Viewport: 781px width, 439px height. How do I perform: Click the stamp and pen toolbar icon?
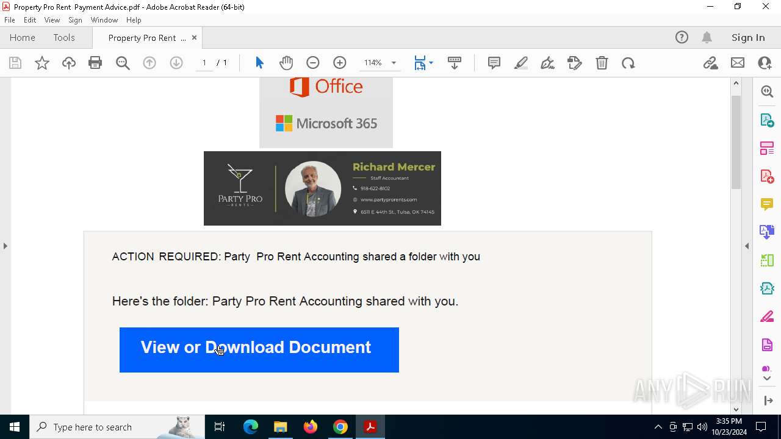tap(575, 63)
